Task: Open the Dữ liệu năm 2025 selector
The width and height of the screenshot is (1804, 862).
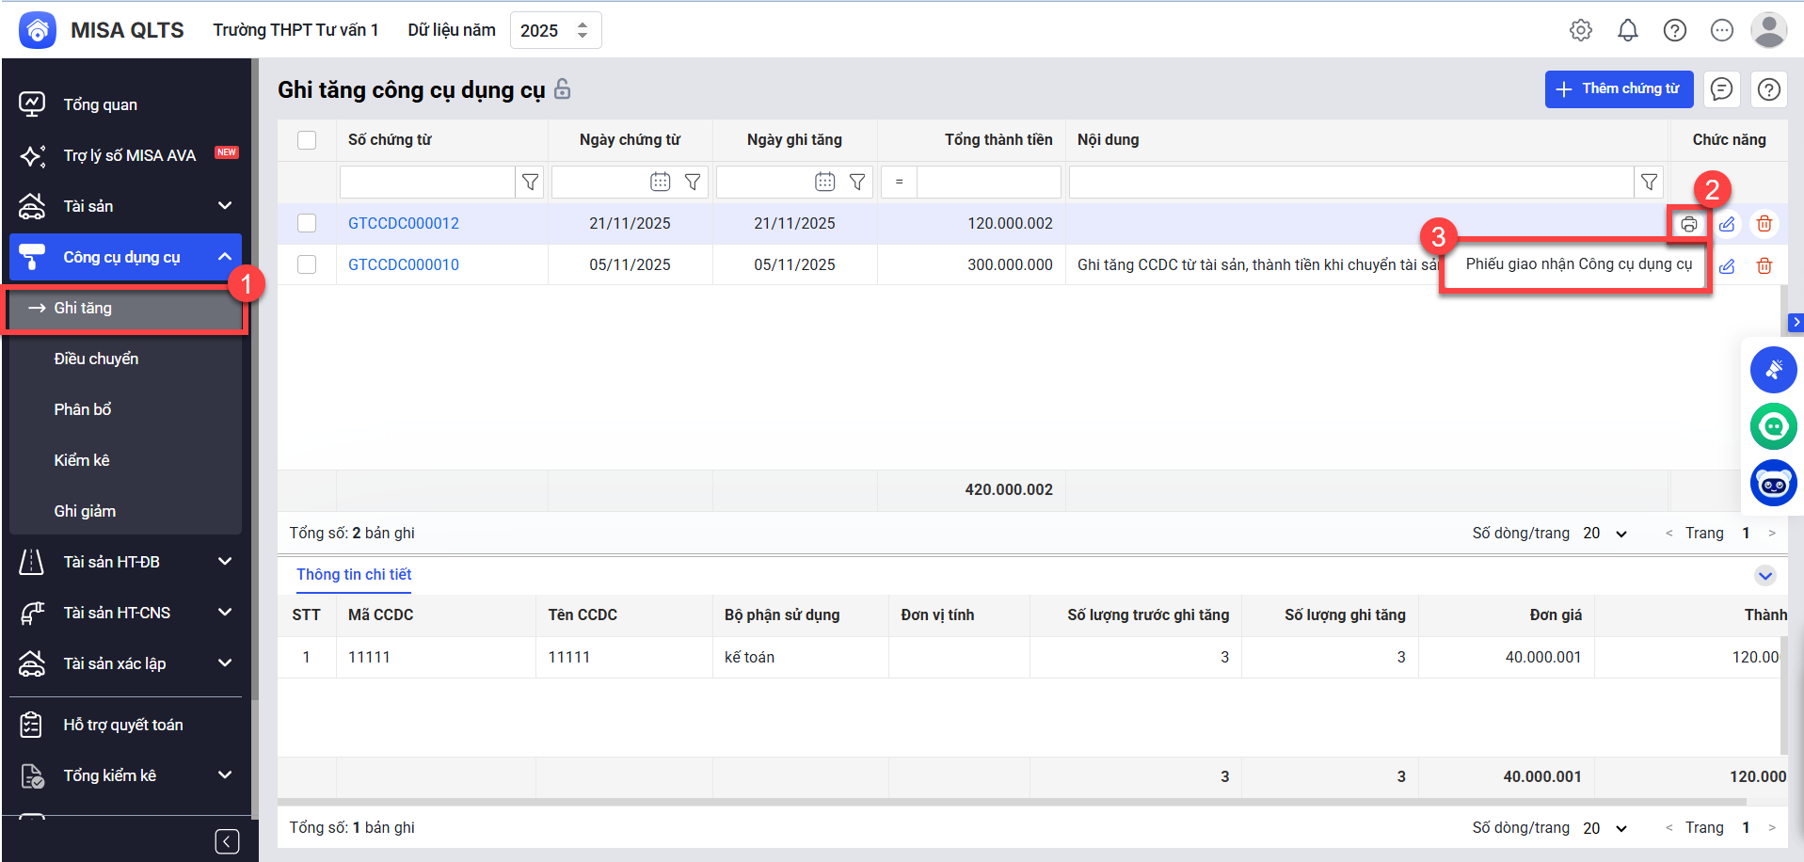Action: [555, 30]
